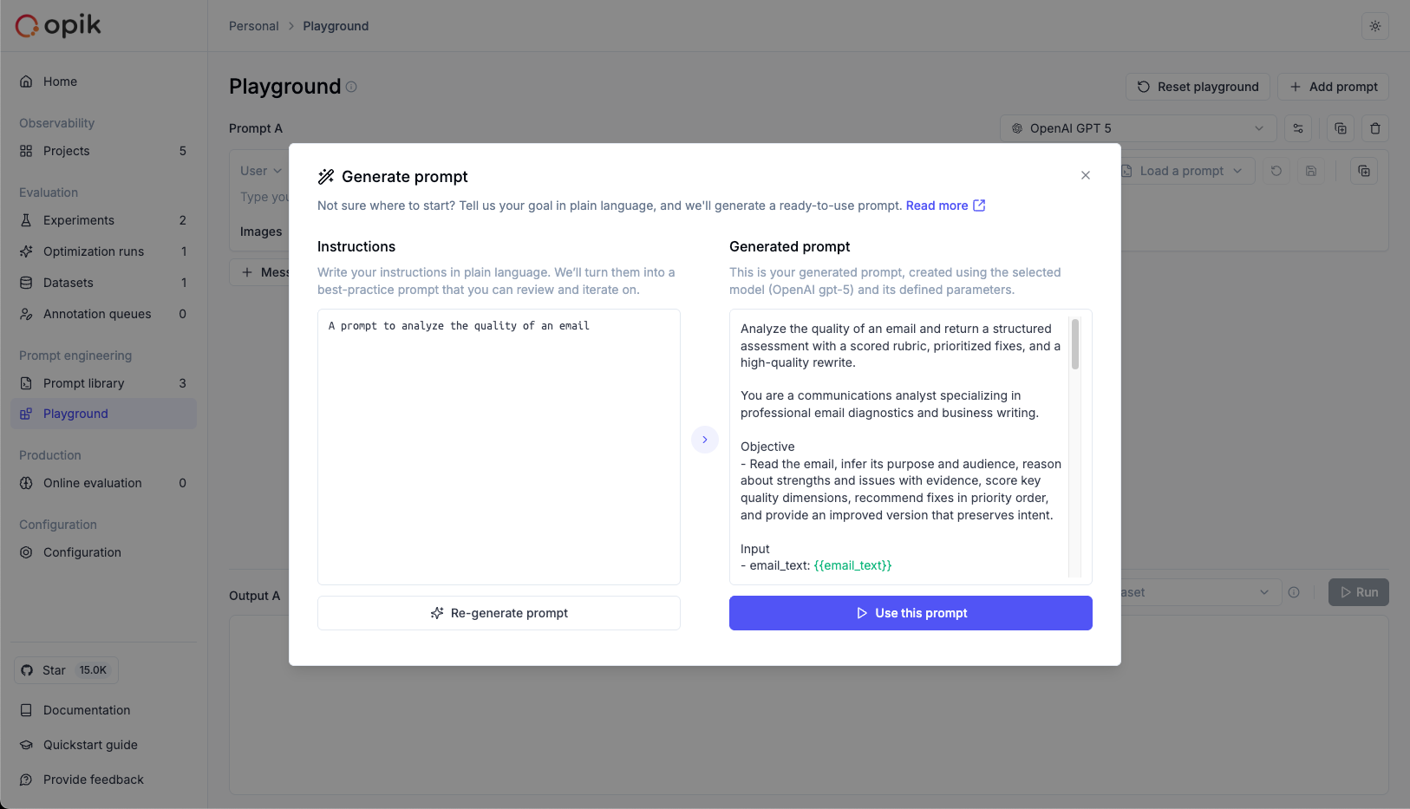Screen dimensions: 1410x809
Task: Open the OpenAI GPT 5 model dropdown
Action: point(1138,128)
